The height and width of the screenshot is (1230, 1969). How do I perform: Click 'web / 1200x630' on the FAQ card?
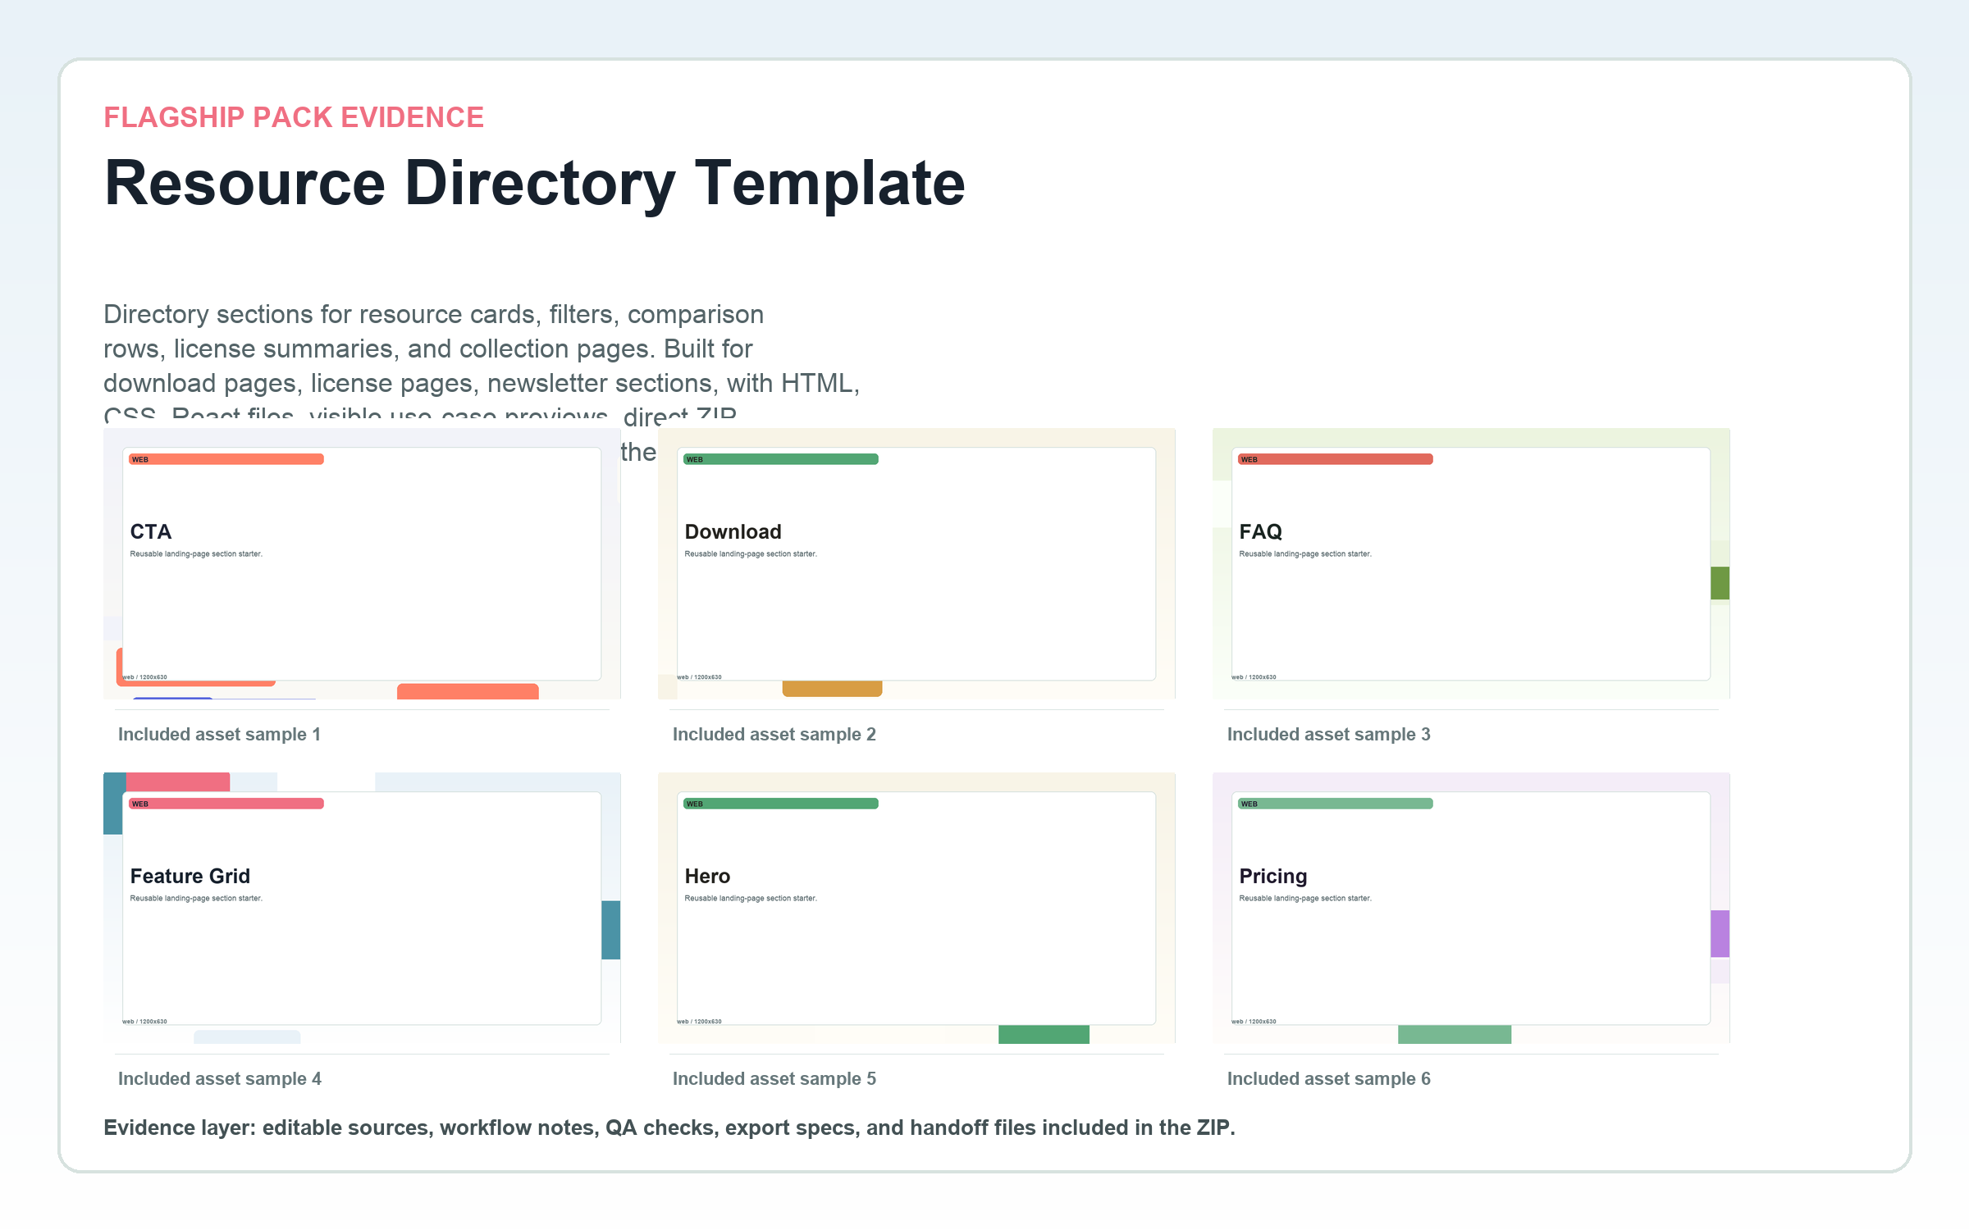point(1254,677)
